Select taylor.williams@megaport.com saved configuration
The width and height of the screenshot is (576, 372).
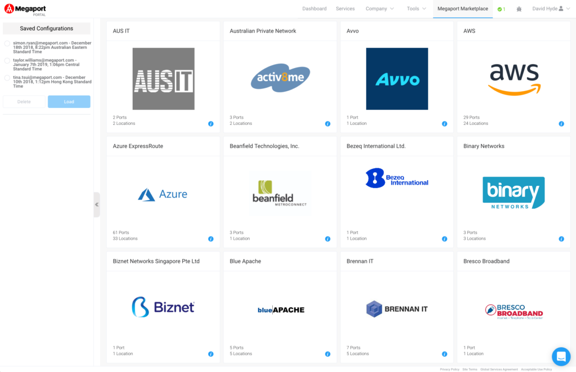click(x=7, y=61)
